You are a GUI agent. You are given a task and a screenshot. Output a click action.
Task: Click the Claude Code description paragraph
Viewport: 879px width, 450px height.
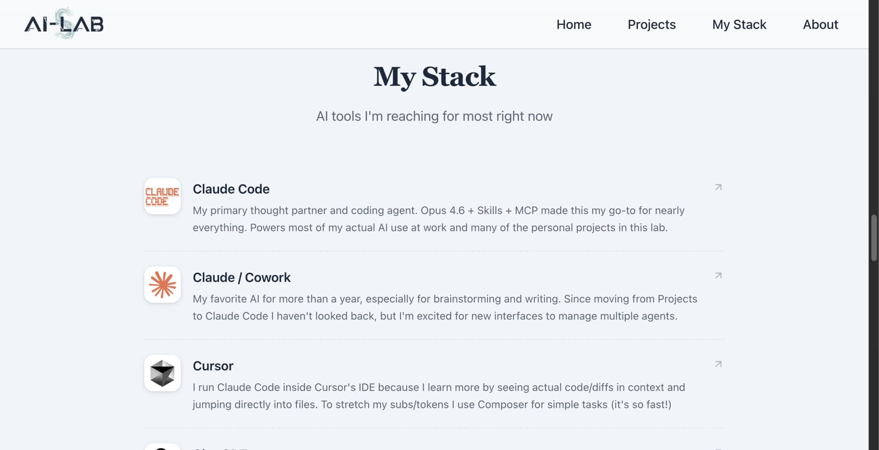coord(439,219)
